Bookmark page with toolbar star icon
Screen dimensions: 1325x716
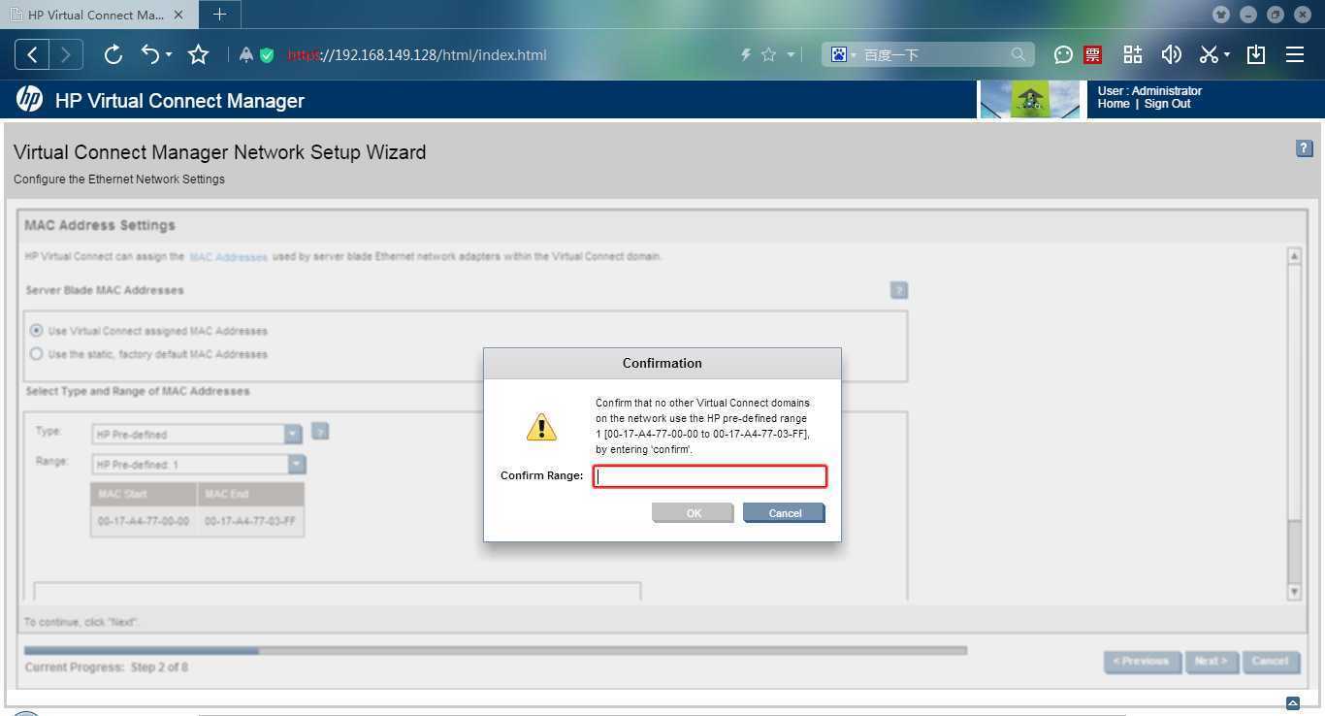(198, 54)
